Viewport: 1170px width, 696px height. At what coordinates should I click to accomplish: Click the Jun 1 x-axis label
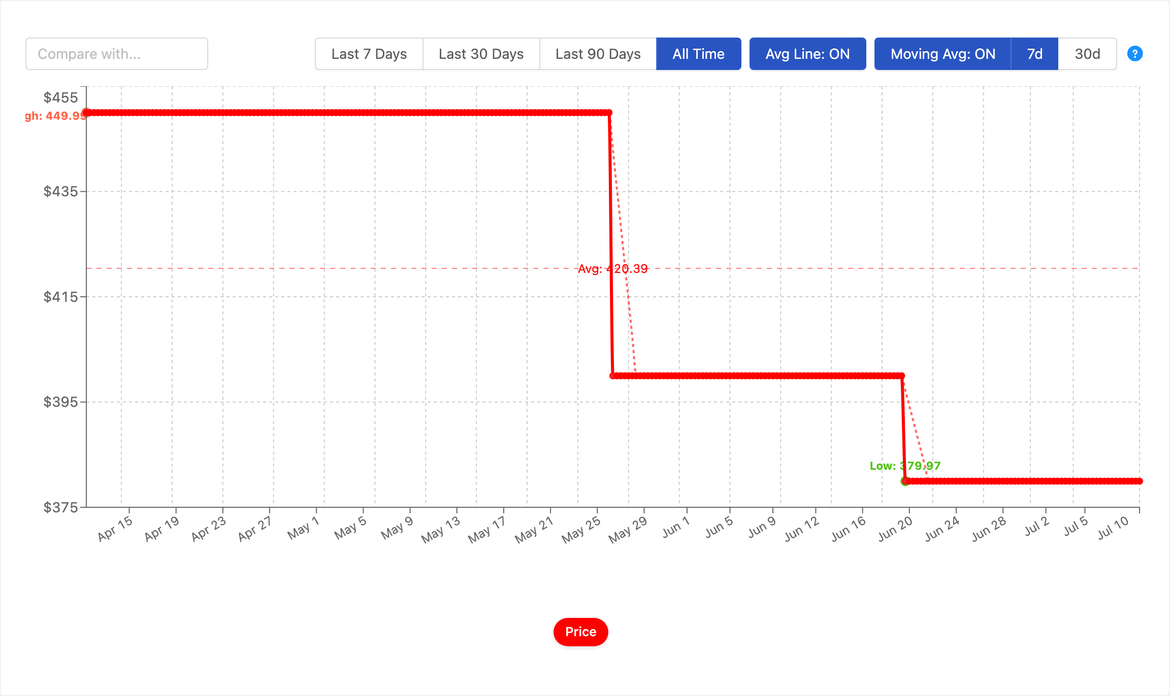pyautogui.click(x=676, y=527)
